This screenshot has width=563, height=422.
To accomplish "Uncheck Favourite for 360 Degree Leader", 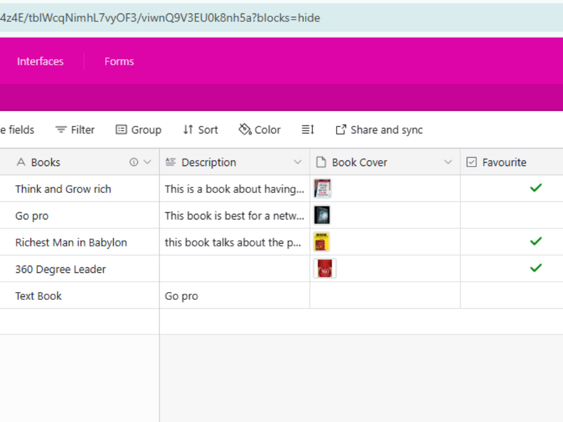I will click(x=536, y=268).
